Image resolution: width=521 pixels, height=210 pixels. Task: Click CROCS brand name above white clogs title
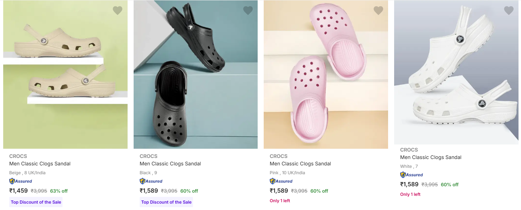(409, 150)
